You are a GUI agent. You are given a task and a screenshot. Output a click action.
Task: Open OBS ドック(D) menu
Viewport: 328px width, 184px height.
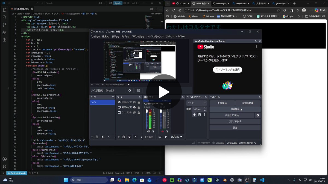pos(125,37)
